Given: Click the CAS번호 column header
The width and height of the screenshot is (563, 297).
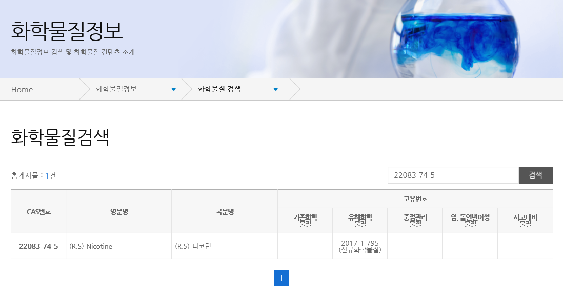Looking at the screenshot, I should coord(38,212).
